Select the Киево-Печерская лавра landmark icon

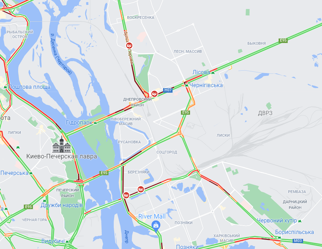tap(62, 145)
